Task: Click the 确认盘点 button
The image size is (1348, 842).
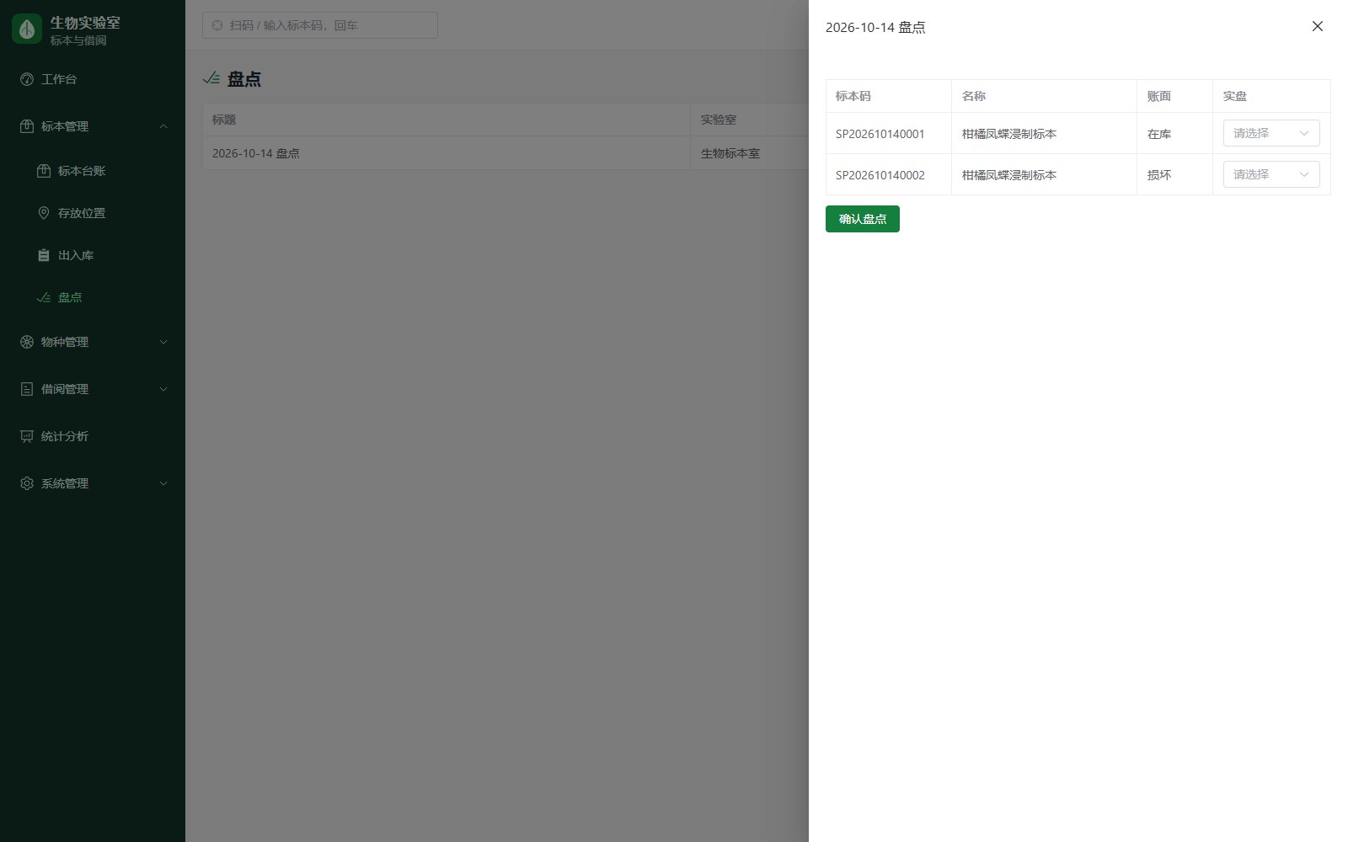Action: [x=863, y=219]
